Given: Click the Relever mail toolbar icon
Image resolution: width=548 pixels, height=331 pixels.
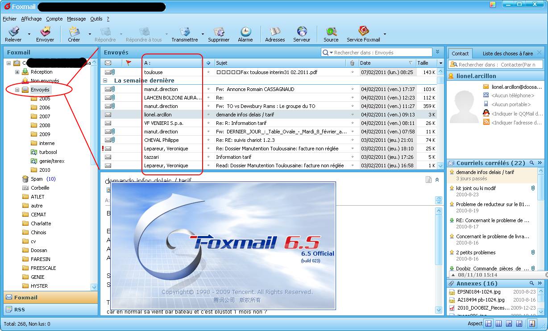Looking at the screenshot, I should [x=14, y=31].
